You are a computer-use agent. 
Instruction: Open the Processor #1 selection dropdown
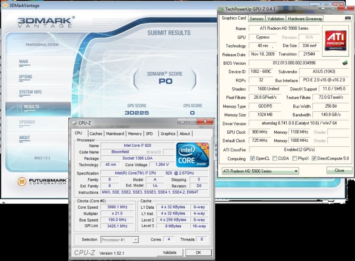pos(119,240)
